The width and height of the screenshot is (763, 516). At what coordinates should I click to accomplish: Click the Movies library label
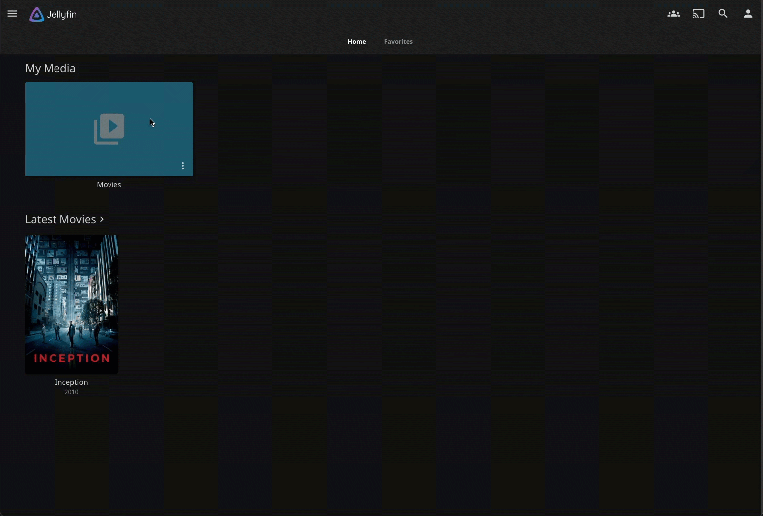click(109, 185)
